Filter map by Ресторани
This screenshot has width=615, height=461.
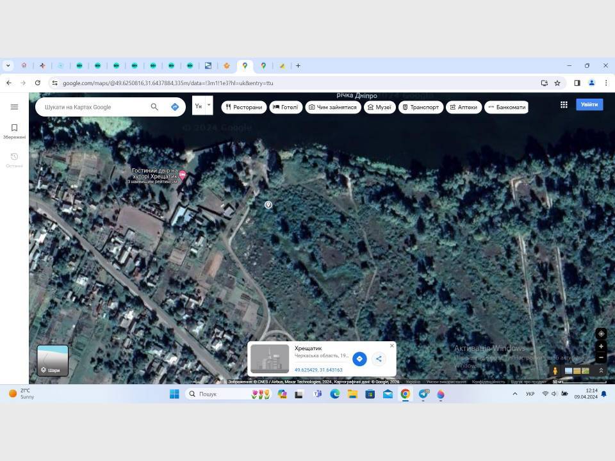point(244,107)
